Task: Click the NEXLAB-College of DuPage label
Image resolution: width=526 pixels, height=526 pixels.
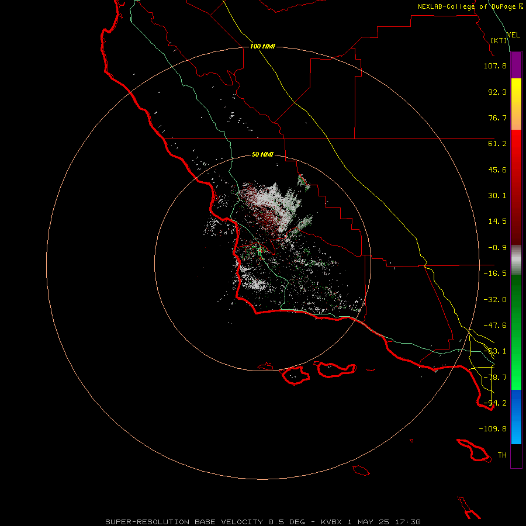Action: (466, 6)
